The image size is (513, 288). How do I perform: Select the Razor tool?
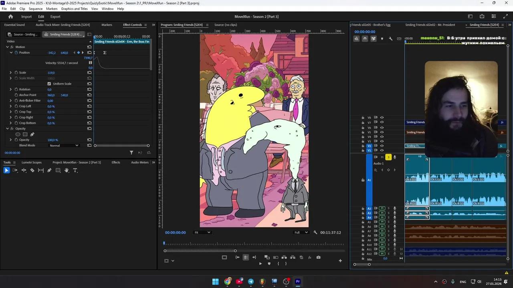click(32, 170)
